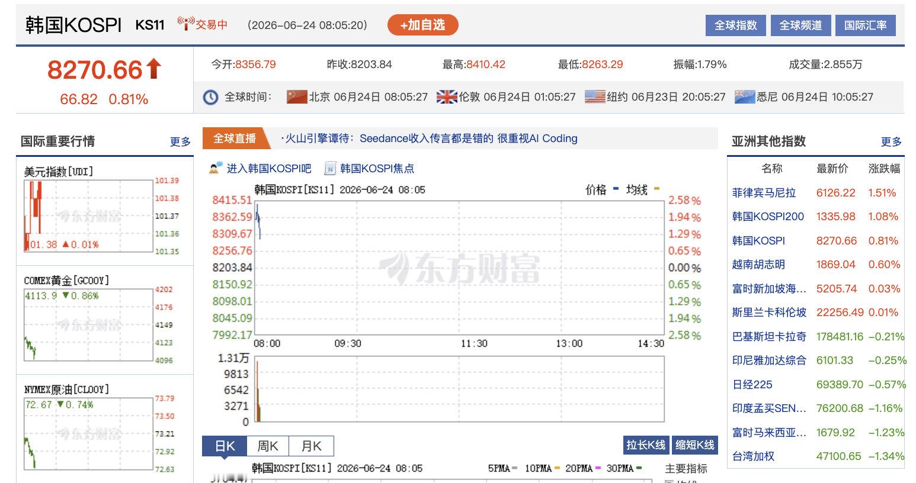Viewport: 916px width, 483px height.
Task: Switch to the 月K tab
Action: (311, 446)
